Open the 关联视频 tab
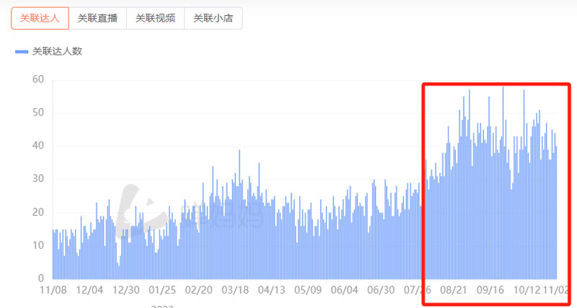 click(x=155, y=19)
